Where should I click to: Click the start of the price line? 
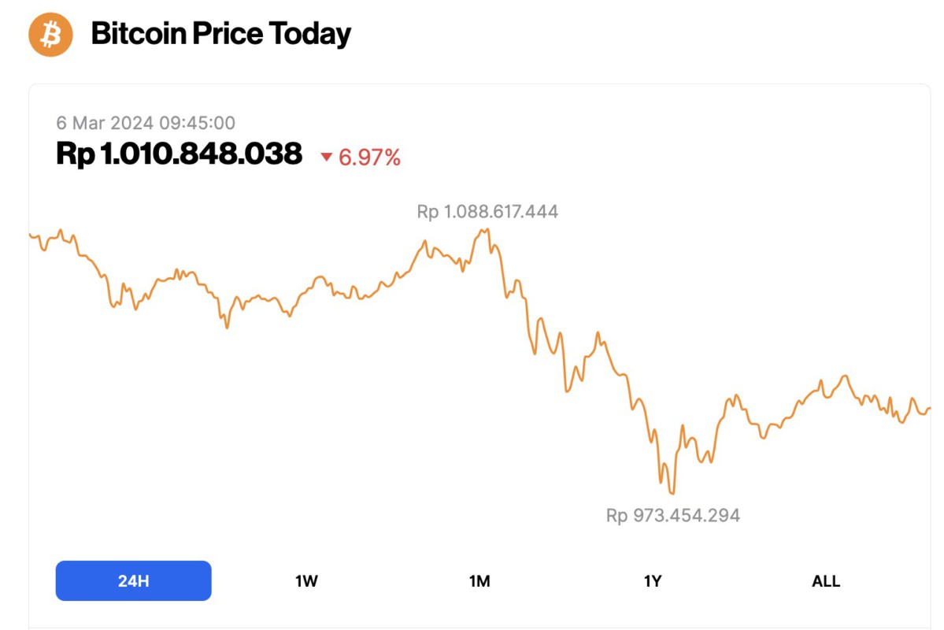pyautogui.click(x=31, y=234)
